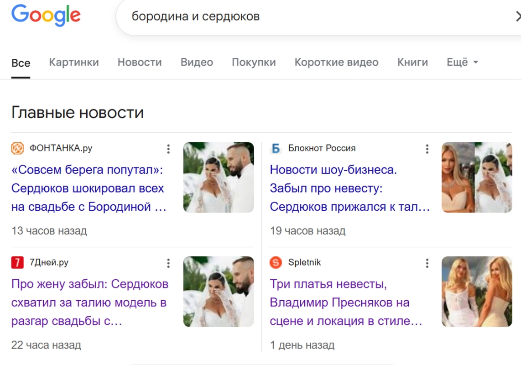Click the Spletnik orange favicon
Viewport: 521px width, 365px height.
(x=276, y=262)
